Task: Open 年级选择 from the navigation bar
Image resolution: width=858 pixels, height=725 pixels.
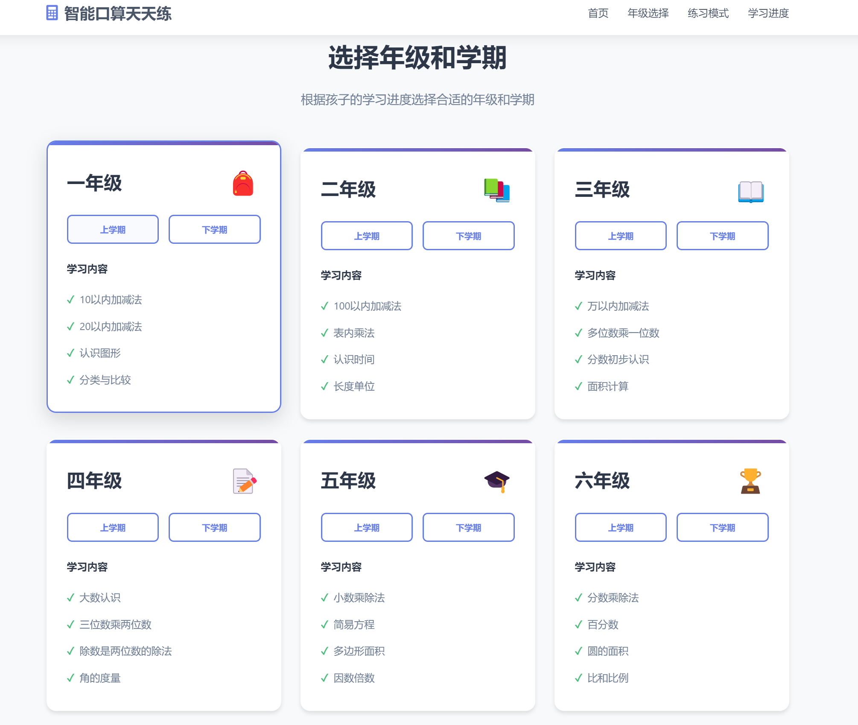Action: pos(648,13)
